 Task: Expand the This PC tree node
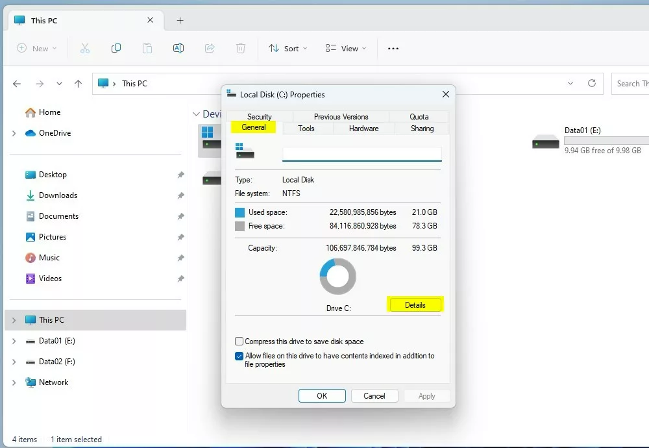point(14,320)
